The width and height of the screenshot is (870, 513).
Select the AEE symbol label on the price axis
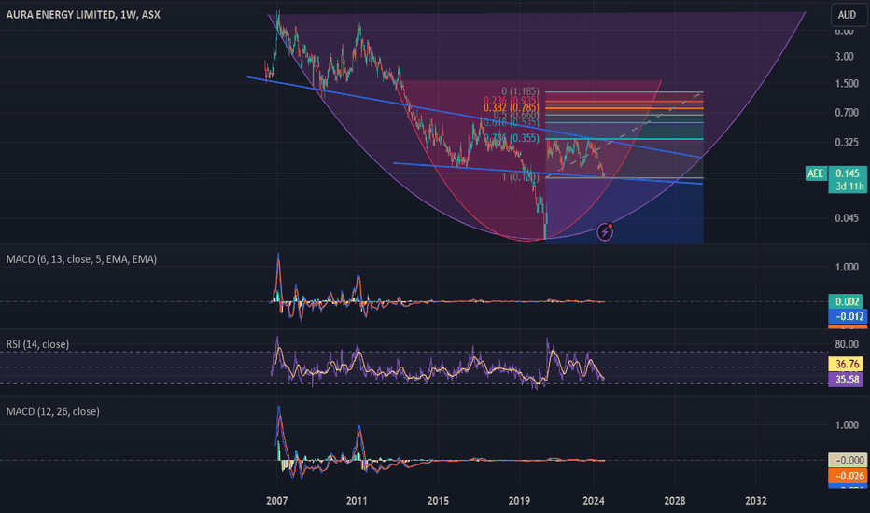point(816,173)
